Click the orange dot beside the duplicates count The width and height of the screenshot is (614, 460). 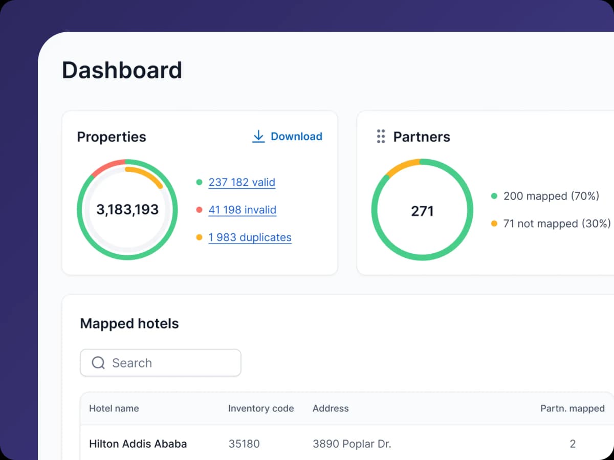click(x=200, y=237)
